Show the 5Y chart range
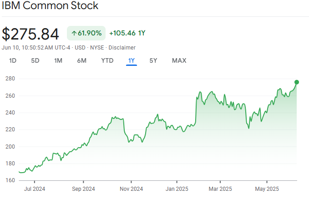 [x=153, y=60]
